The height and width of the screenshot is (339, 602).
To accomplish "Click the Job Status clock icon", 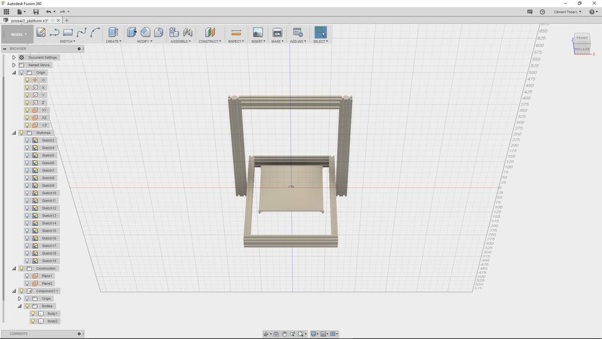I will [x=542, y=12].
